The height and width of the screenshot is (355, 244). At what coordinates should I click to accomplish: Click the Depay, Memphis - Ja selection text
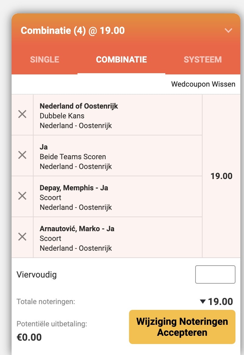[x=74, y=188]
